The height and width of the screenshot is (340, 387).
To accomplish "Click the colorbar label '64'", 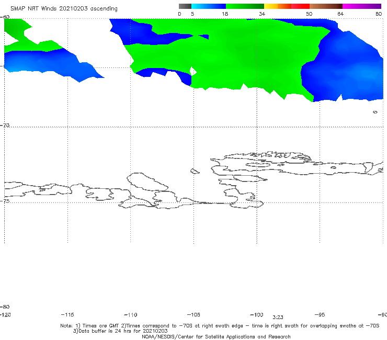I will [x=340, y=14].
